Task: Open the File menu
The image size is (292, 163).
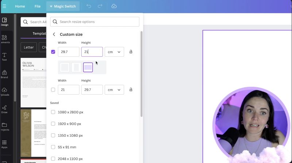Action: tap(38, 6)
